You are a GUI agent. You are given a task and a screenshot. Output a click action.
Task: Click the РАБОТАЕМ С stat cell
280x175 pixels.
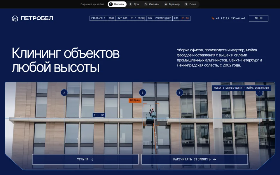coord(98,18)
